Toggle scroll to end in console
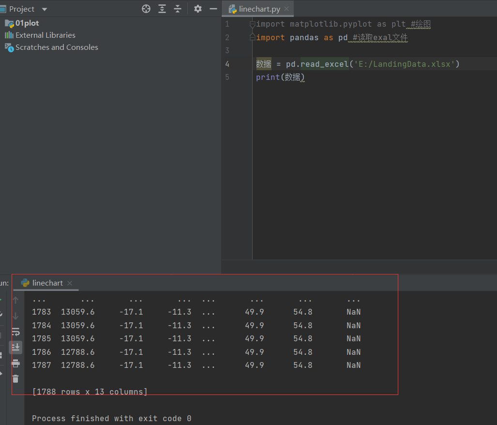Screen dimensions: 497x425 pos(16,347)
